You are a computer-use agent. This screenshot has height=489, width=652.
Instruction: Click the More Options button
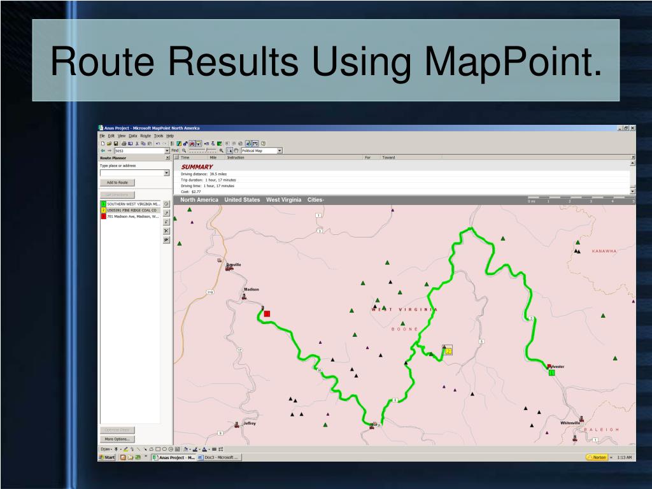tap(117, 439)
